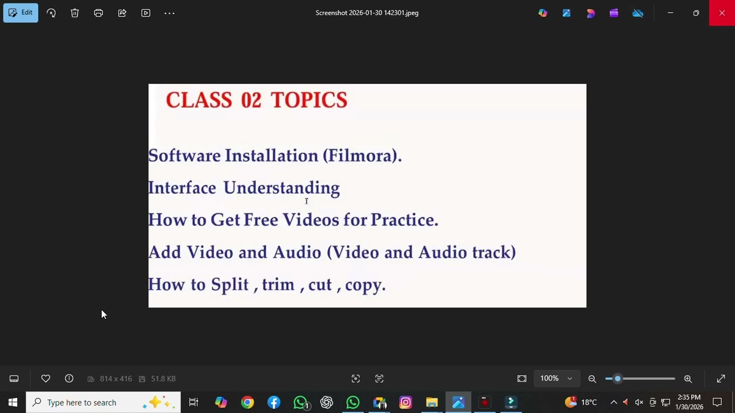The width and height of the screenshot is (735, 413).
Task: Open the Windows Start menu
Action: tap(13, 402)
